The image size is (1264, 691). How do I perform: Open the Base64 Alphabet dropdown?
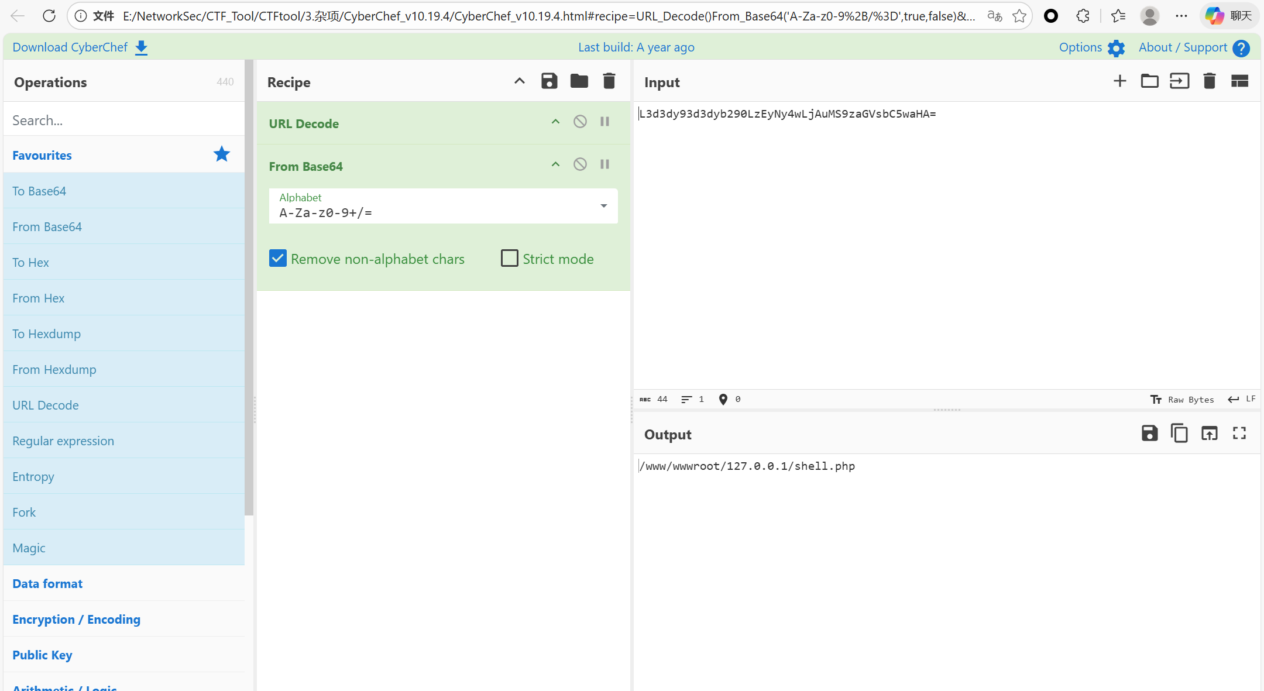[x=603, y=206]
